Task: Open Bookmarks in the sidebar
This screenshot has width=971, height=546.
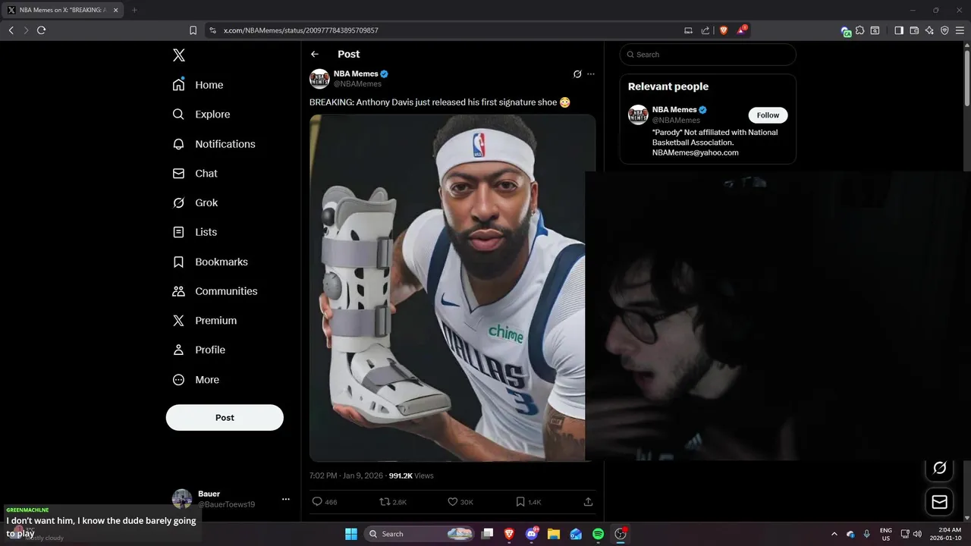Action: 210,262
